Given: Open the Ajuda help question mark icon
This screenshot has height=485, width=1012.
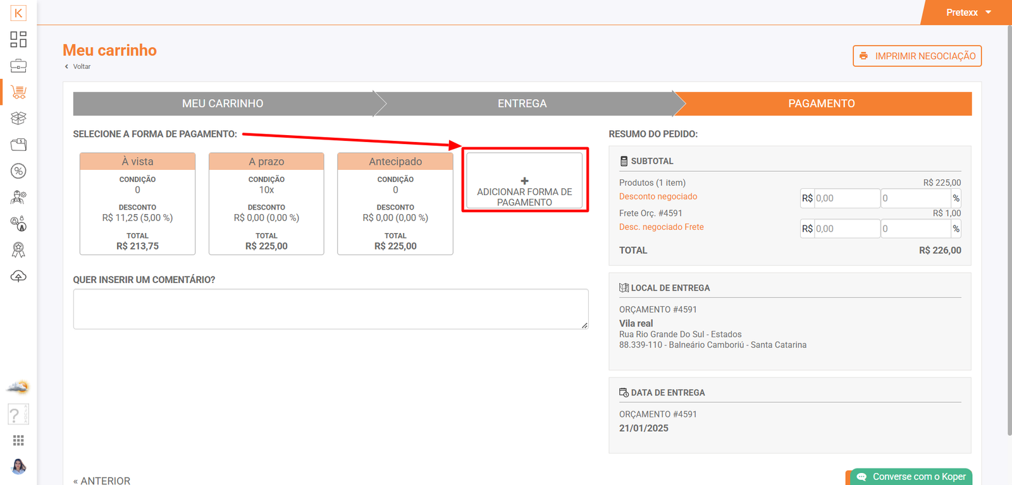Looking at the screenshot, I should point(18,414).
